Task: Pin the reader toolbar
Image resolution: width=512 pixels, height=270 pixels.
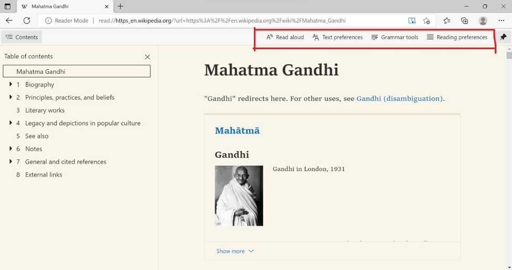Action: click(x=503, y=37)
